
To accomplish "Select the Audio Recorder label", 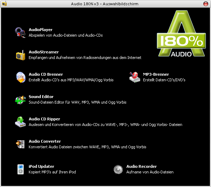I will click(142, 166).
